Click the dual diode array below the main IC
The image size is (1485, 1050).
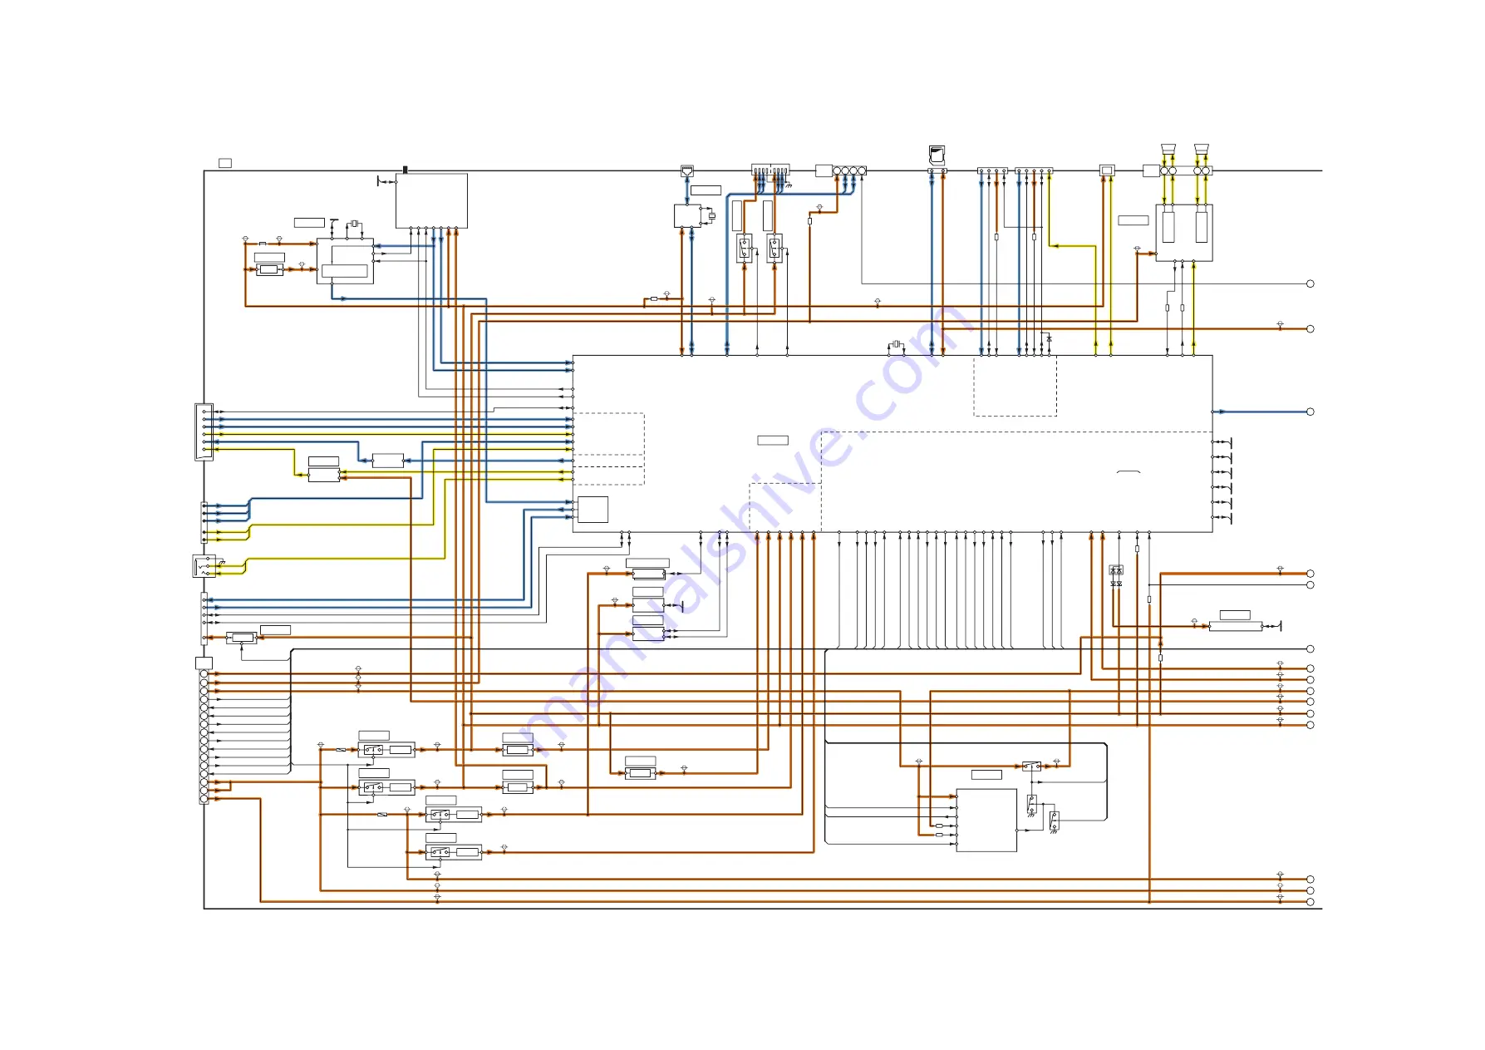[x=1116, y=571]
